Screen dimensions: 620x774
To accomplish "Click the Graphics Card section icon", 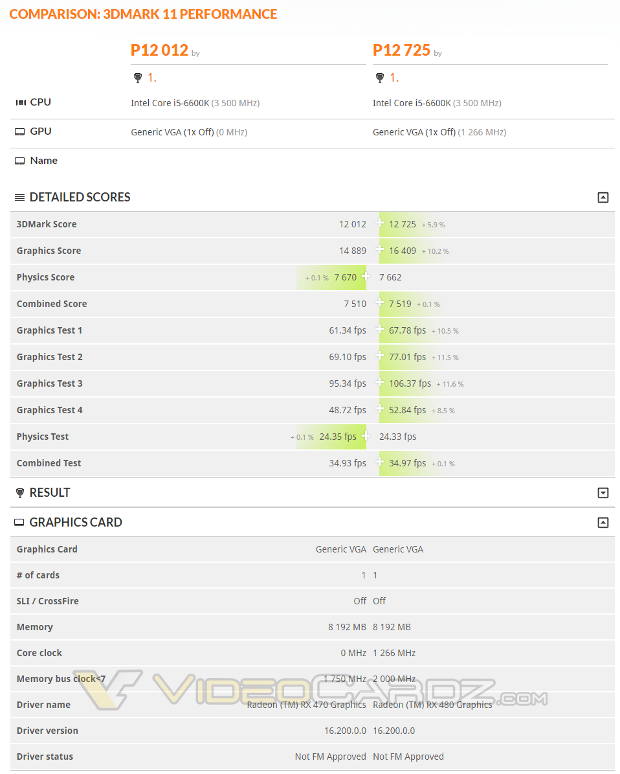I will click(x=20, y=523).
